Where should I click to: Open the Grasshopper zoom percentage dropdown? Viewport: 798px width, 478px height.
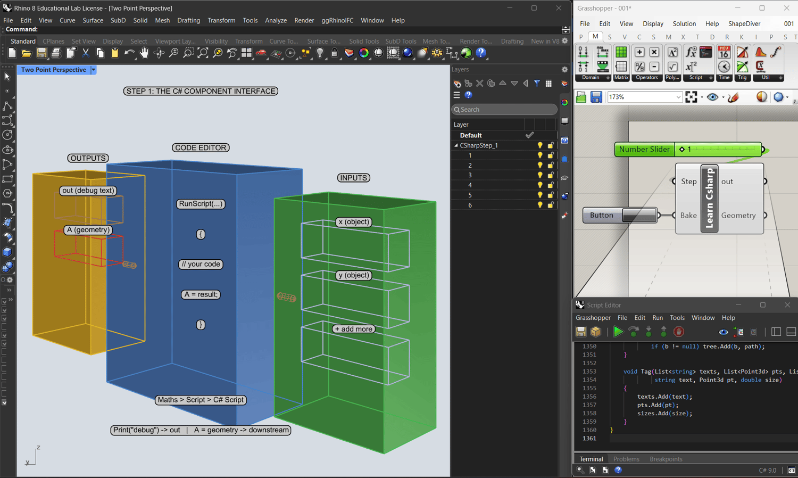pos(678,97)
